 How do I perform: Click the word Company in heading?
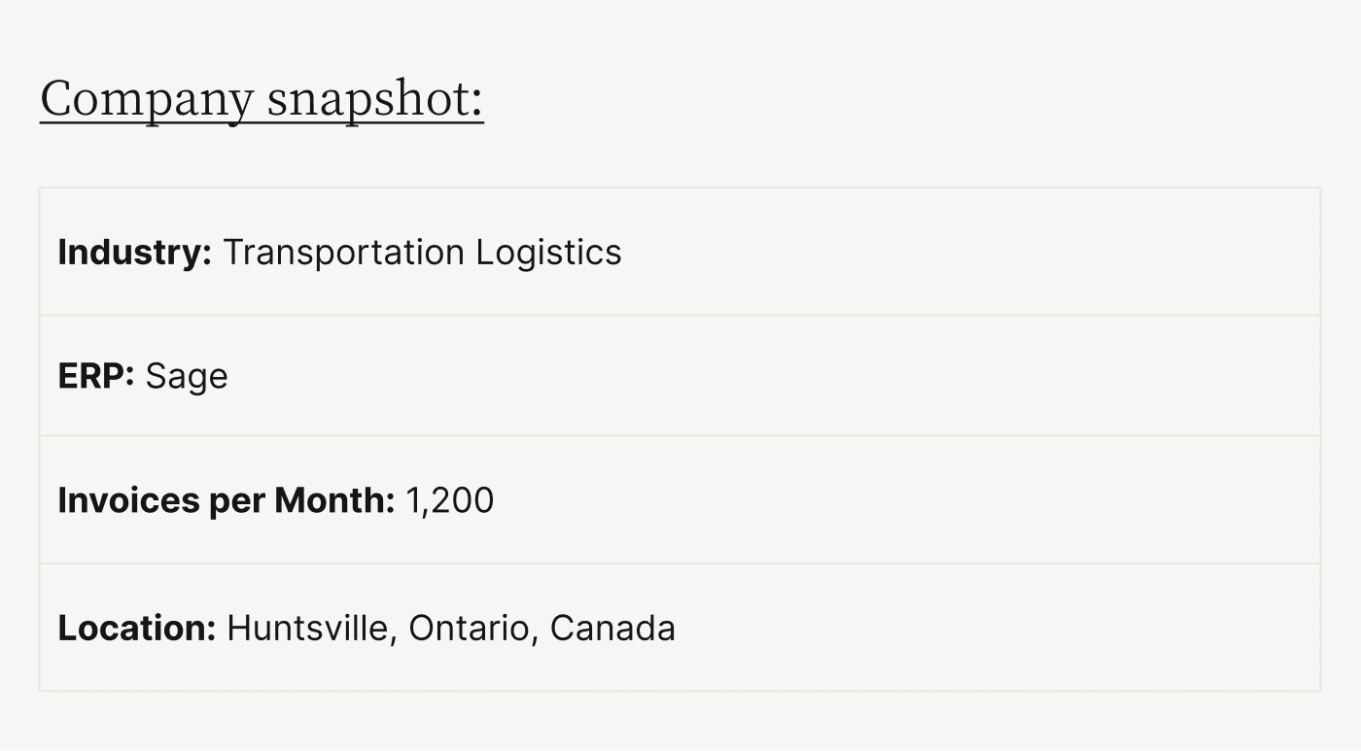147,99
